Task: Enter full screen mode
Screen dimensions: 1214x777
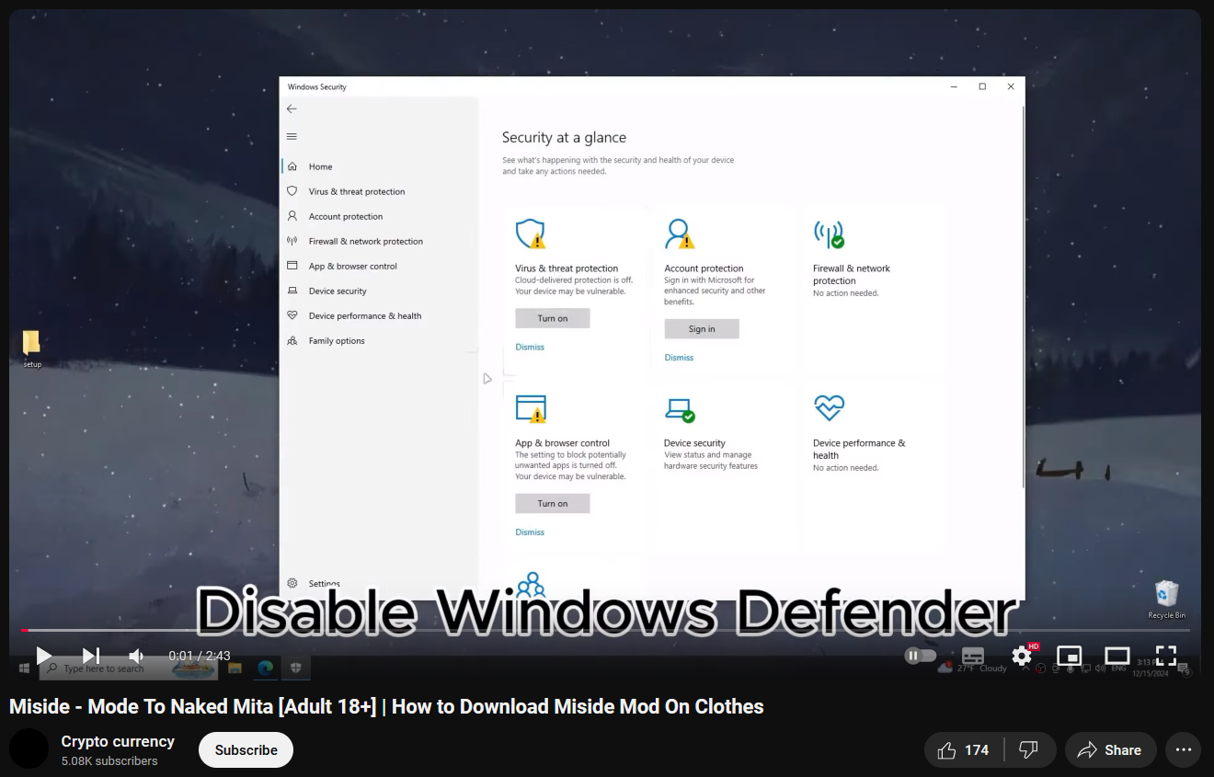Action: point(1165,656)
